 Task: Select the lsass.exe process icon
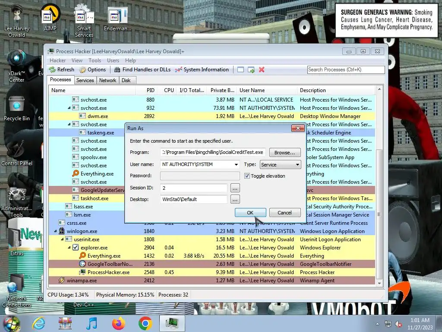coord(69,206)
